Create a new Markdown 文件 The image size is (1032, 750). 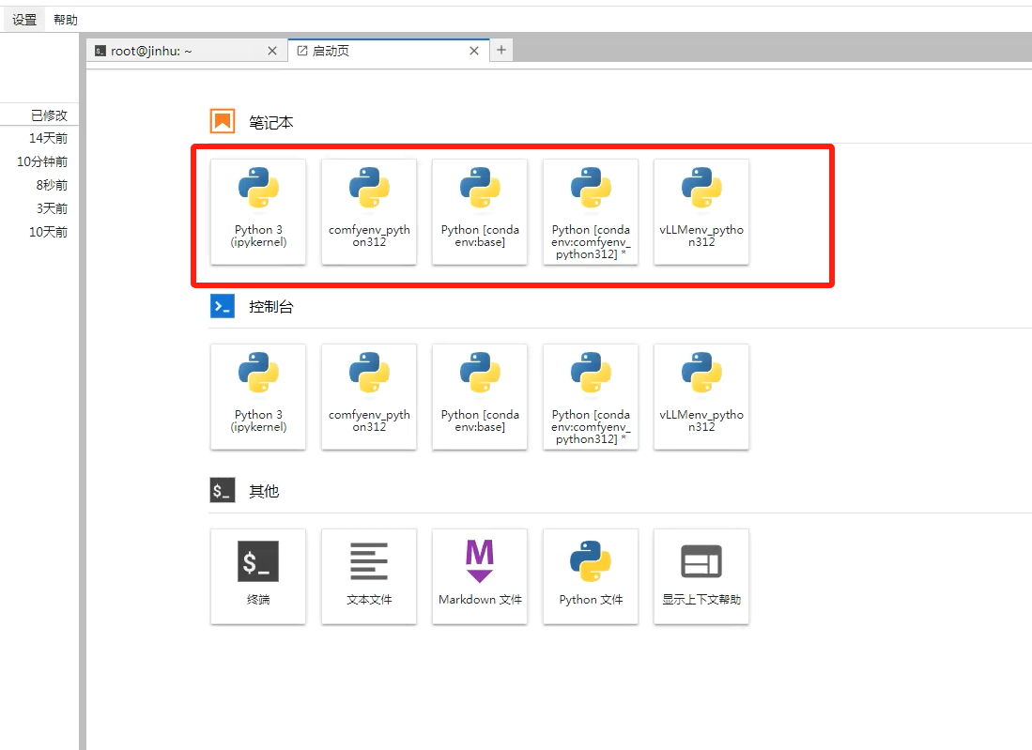click(x=480, y=576)
